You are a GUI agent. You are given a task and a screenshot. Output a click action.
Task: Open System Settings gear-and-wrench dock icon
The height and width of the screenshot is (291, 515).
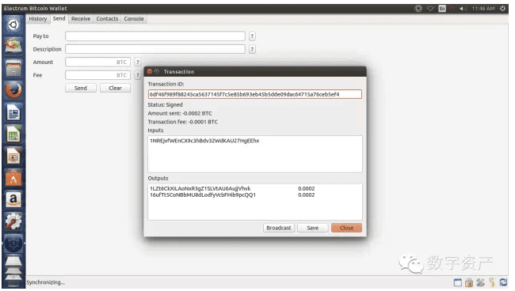pos(13,221)
